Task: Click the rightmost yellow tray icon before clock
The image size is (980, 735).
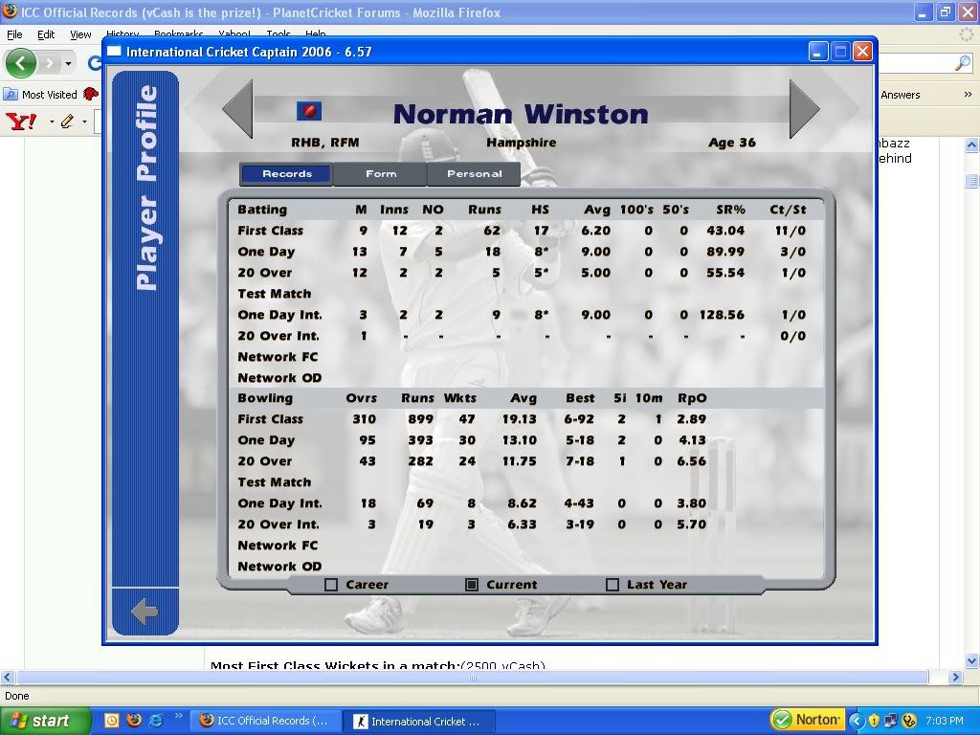Action: point(909,721)
